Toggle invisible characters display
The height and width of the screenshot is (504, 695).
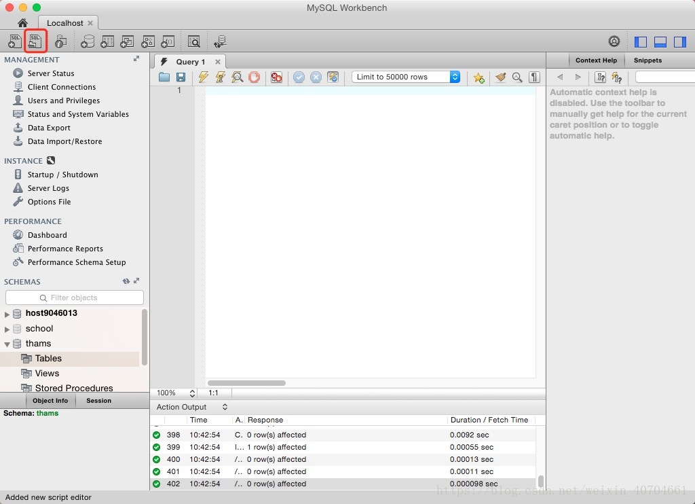point(535,77)
